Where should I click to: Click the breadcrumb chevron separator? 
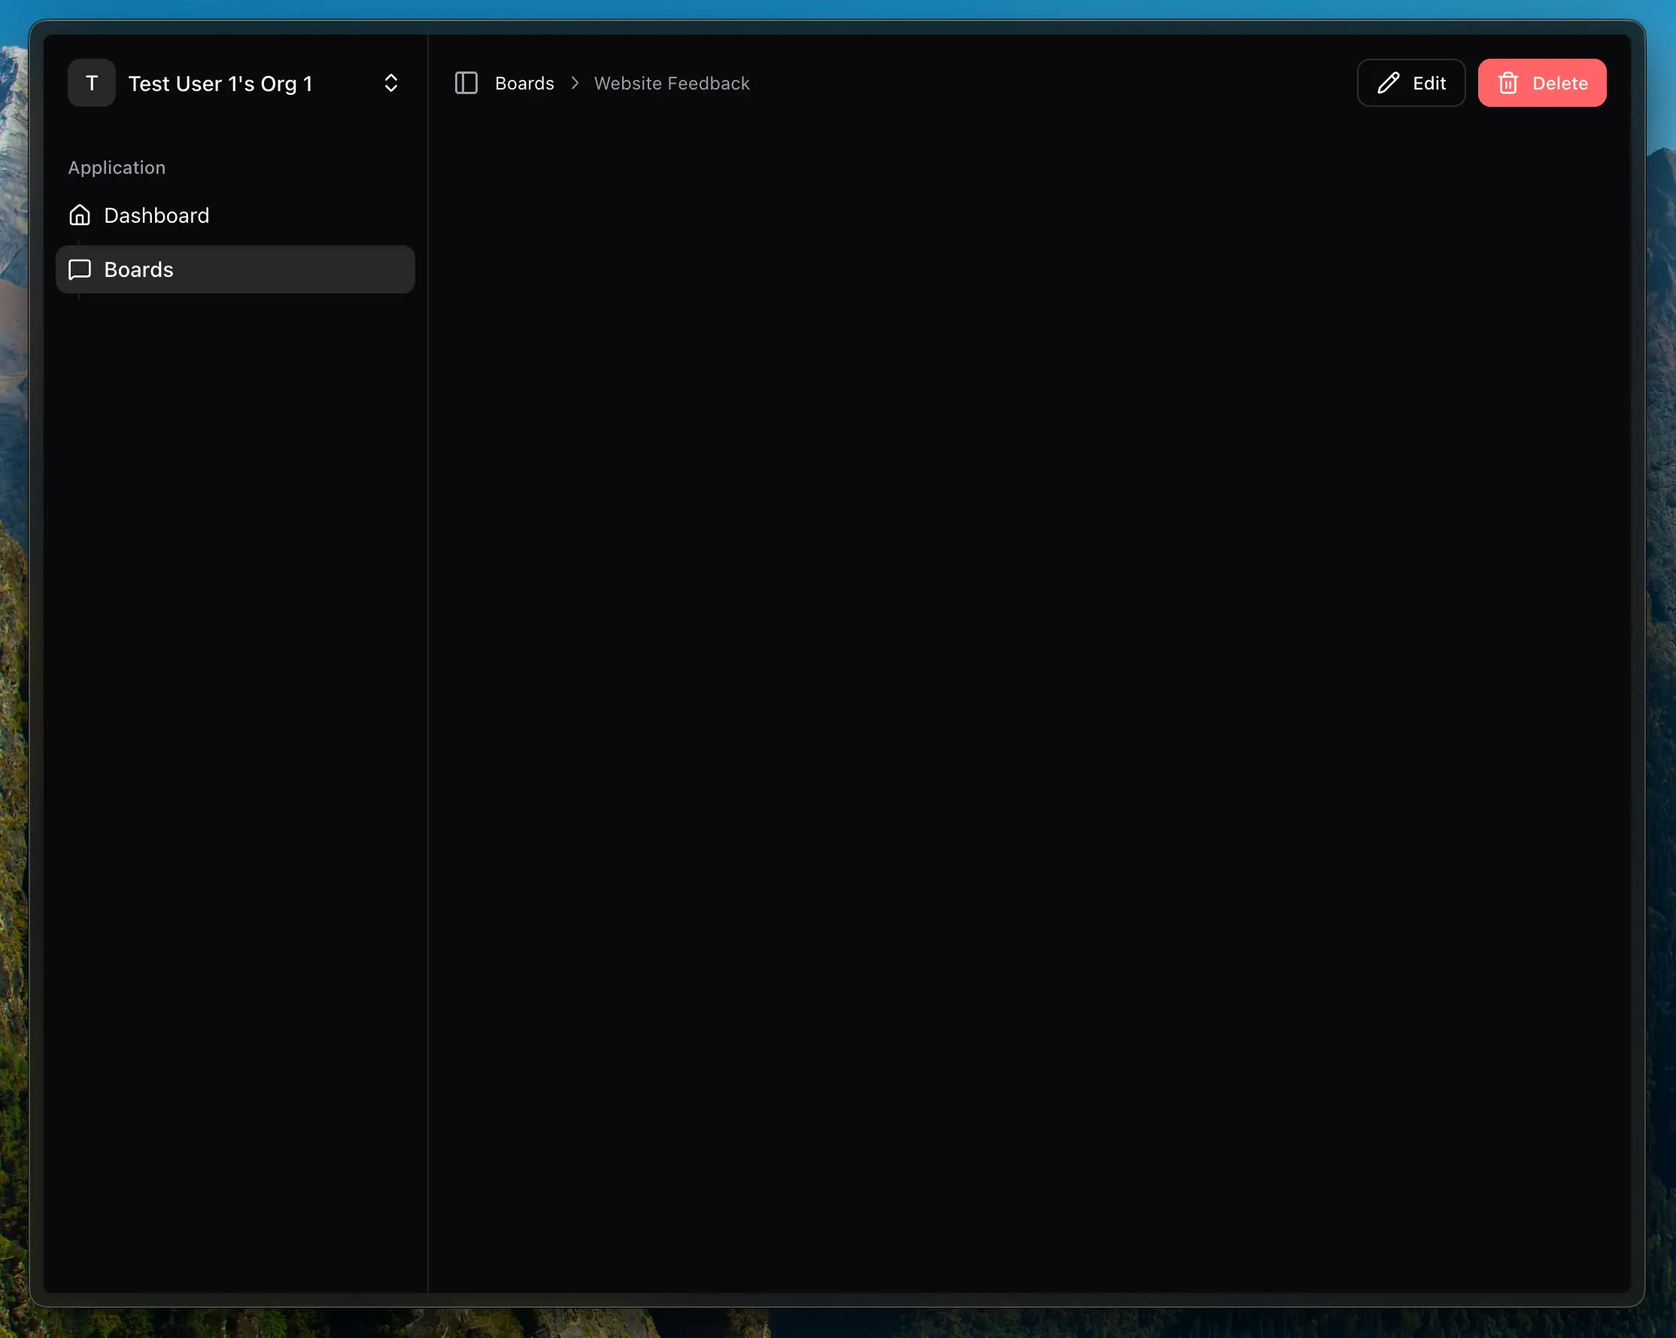tap(575, 84)
